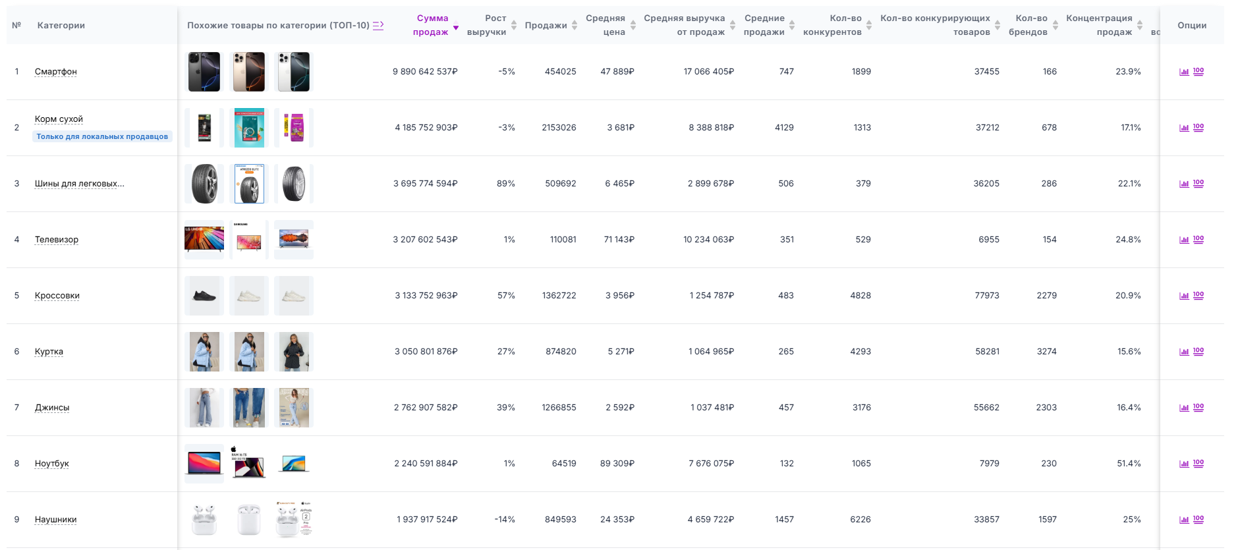Open top-100 icon for Телевизор row
This screenshot has width=1238, height=550.
point(1198,239)
